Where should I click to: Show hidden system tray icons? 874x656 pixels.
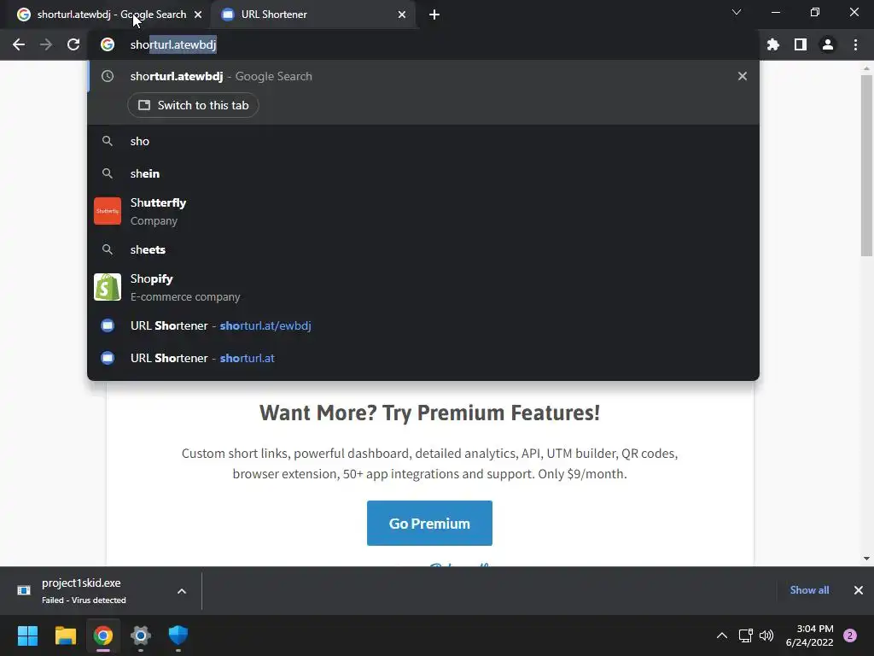click(x=722, y=635)
